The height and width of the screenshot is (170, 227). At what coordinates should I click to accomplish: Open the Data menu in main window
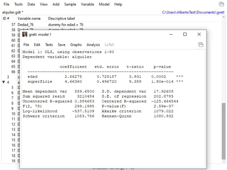pyautogui.click(x=31, y=4)
